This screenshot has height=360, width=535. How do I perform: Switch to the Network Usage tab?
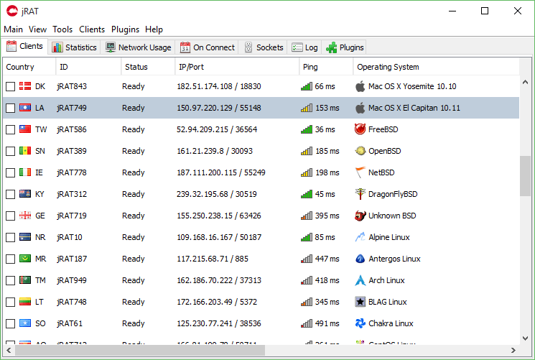click(139, 47)
